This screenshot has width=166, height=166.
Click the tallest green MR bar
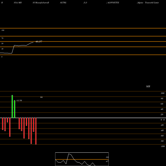click(12, 107)
